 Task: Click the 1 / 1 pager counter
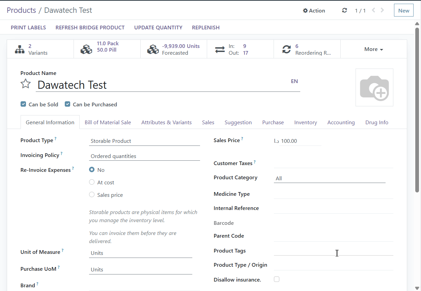point(360,11)
